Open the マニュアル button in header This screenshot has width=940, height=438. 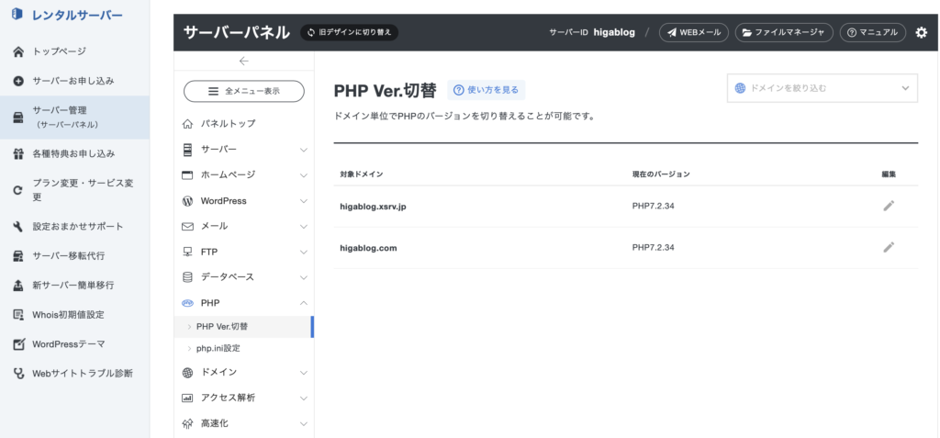(872, 32)
